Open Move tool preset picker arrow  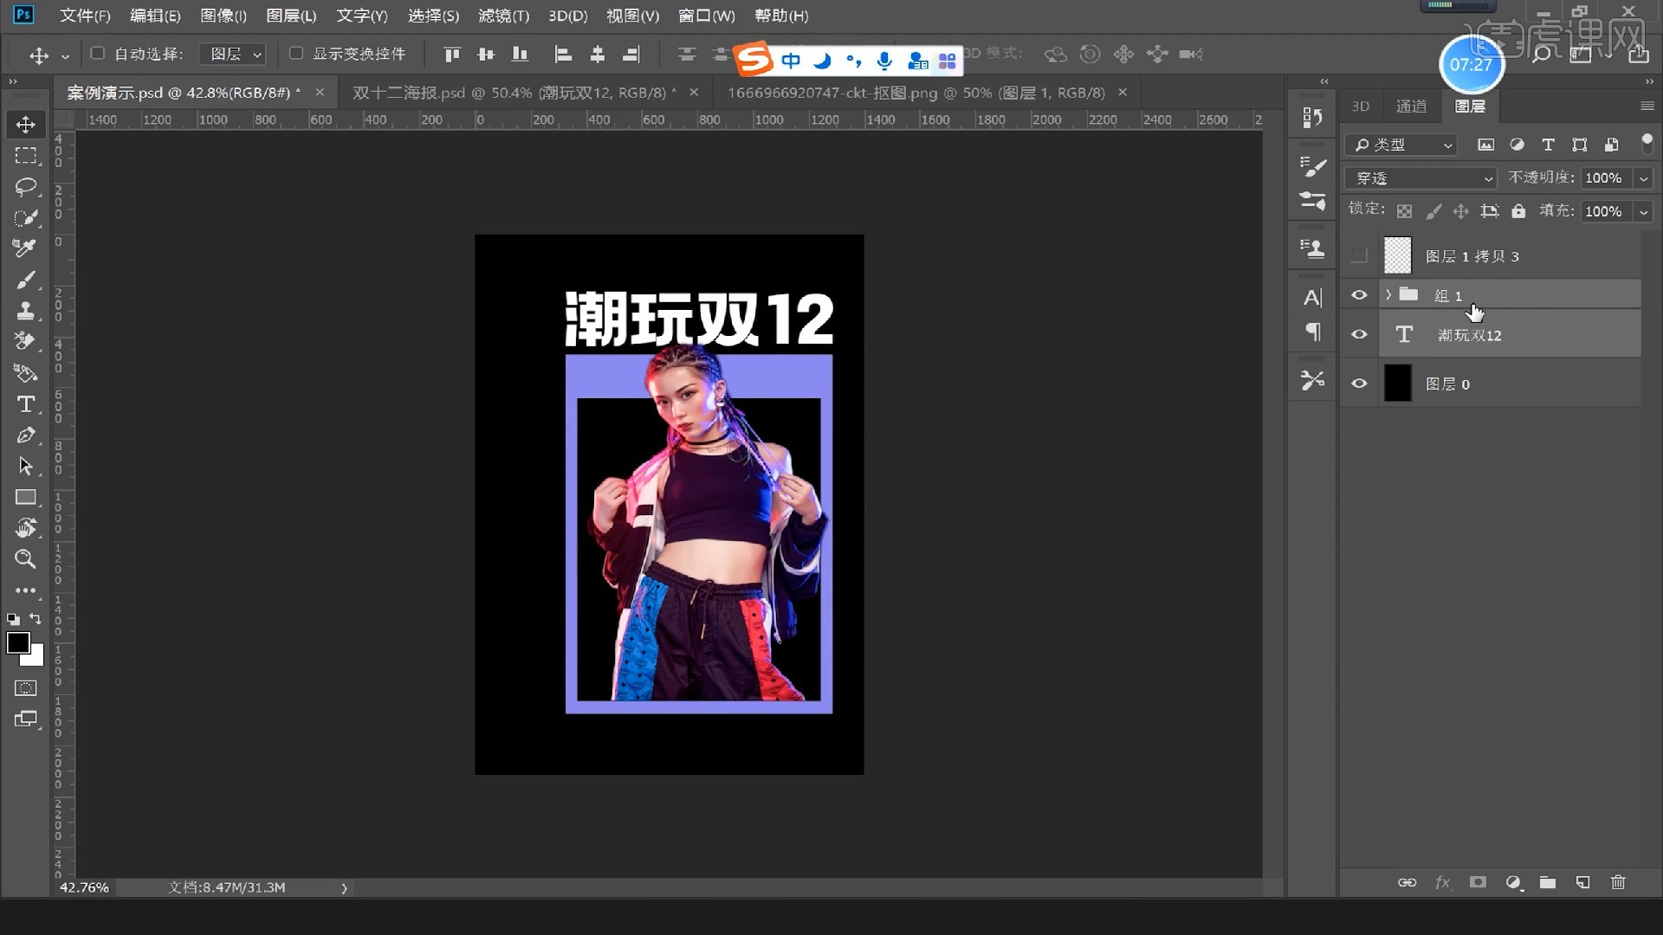coord(65,56)
